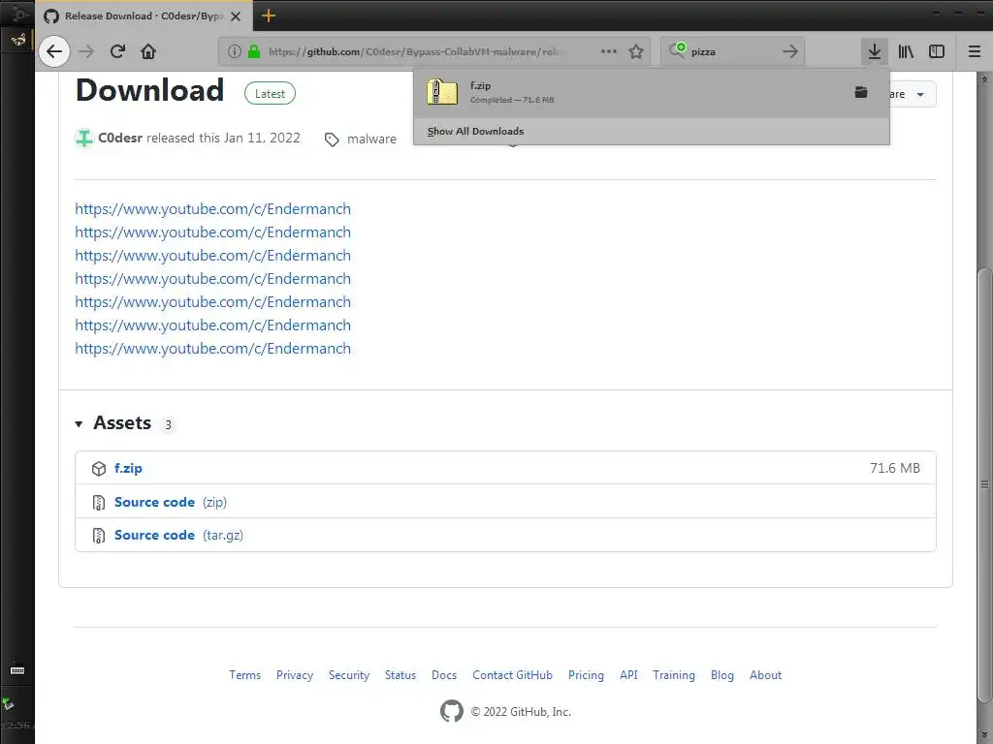Open the Blog footer link

click(x=721, y=675)
